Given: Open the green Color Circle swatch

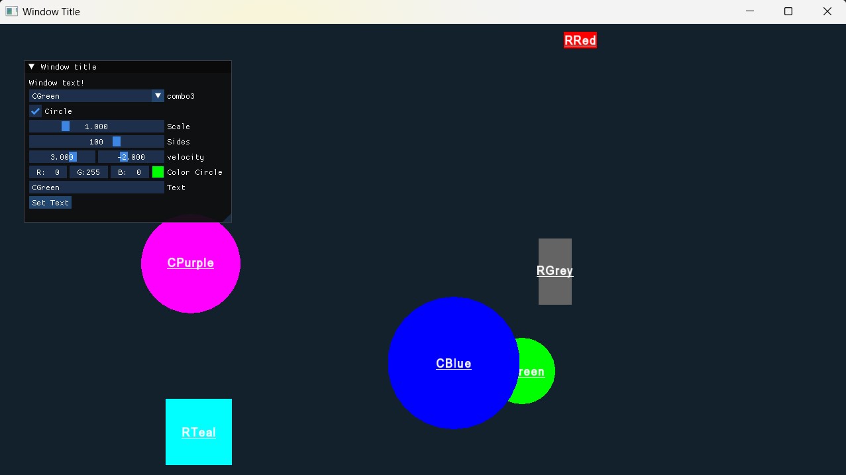Looking at the screenshot, I should (158, 172).
